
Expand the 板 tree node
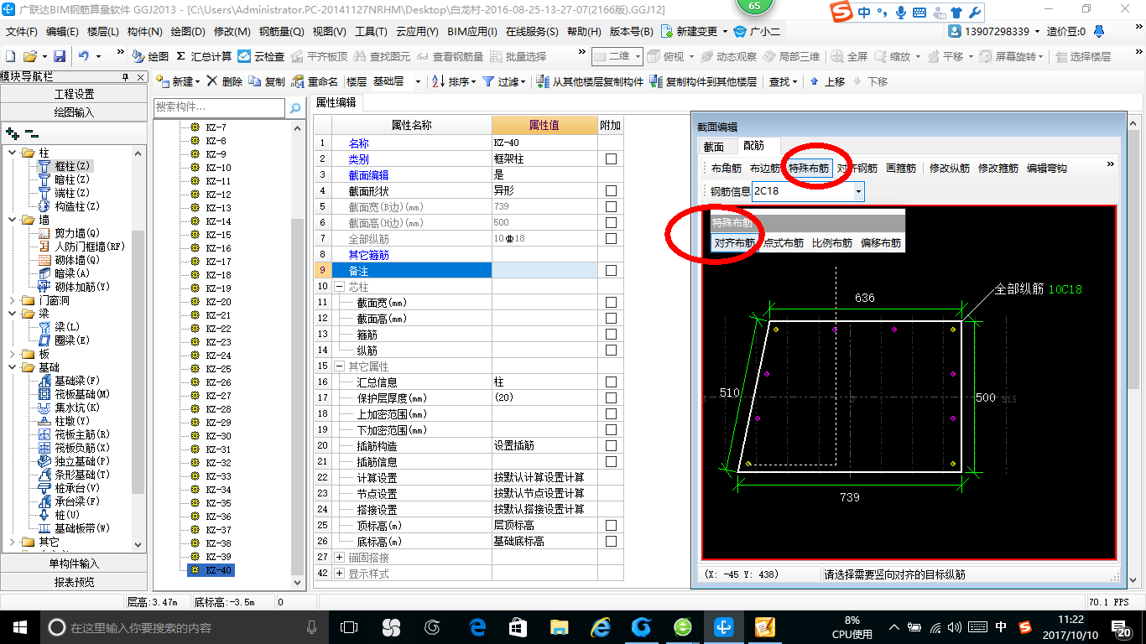tap(13, 354)
